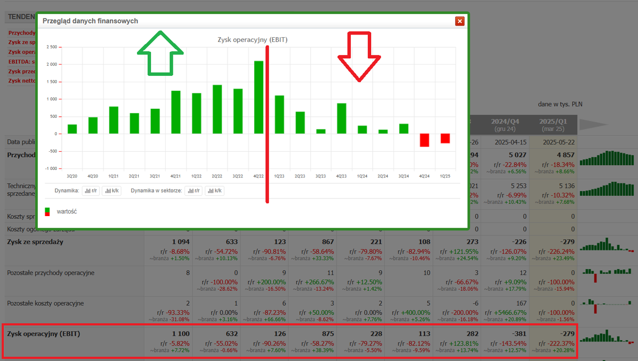Click the 3Q'20 bar in the chart
This screenshot has height=361, width=638.
[72, 129]
